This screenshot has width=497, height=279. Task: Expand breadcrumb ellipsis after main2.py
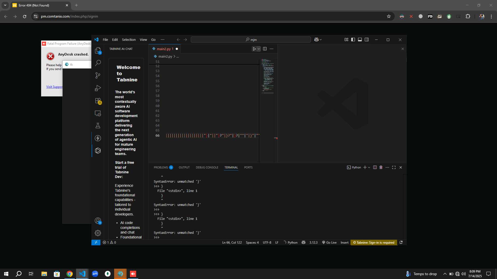(x=178, y=56)
